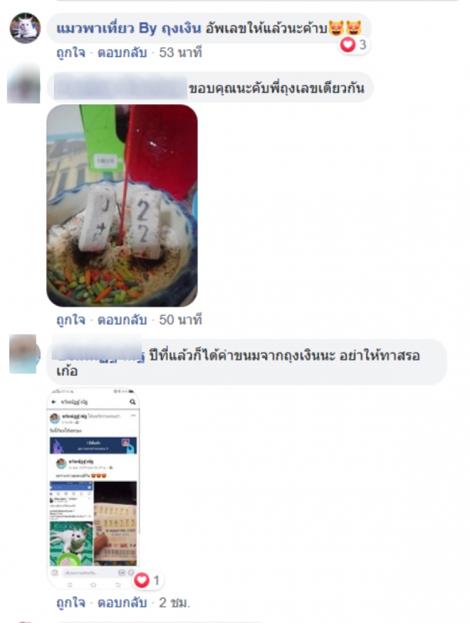Click blurred avatar of the second commenter

[x=24, y=84]
